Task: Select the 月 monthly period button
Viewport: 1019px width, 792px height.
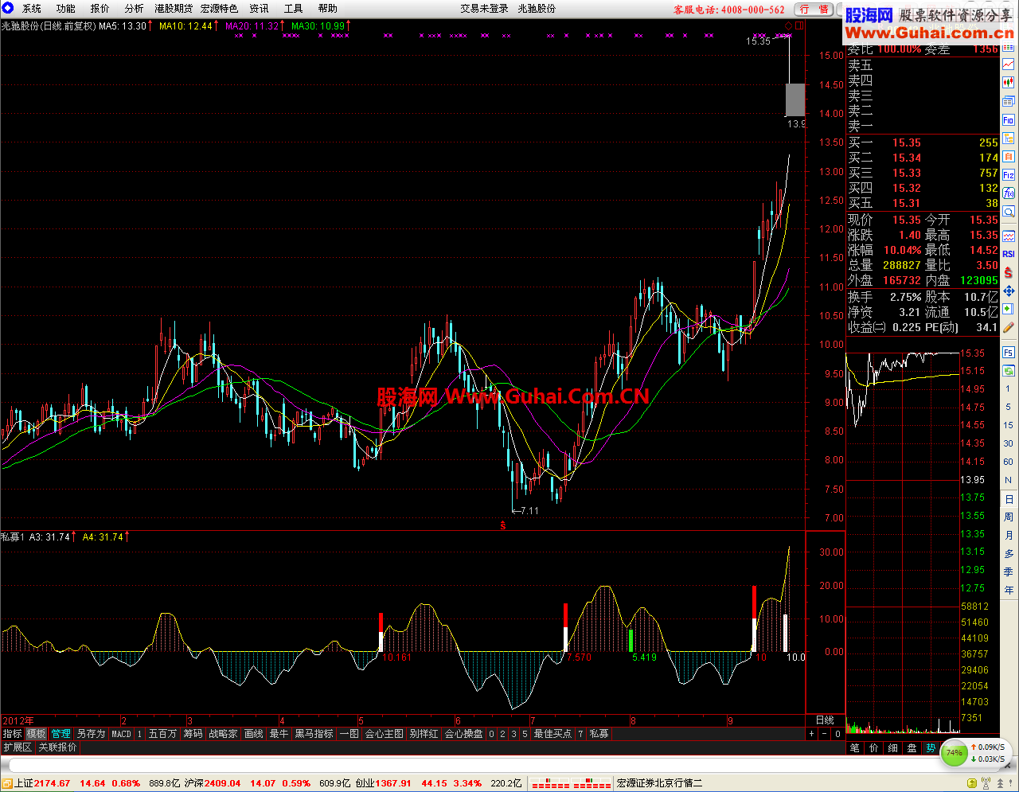Action: pos(1009,536)
